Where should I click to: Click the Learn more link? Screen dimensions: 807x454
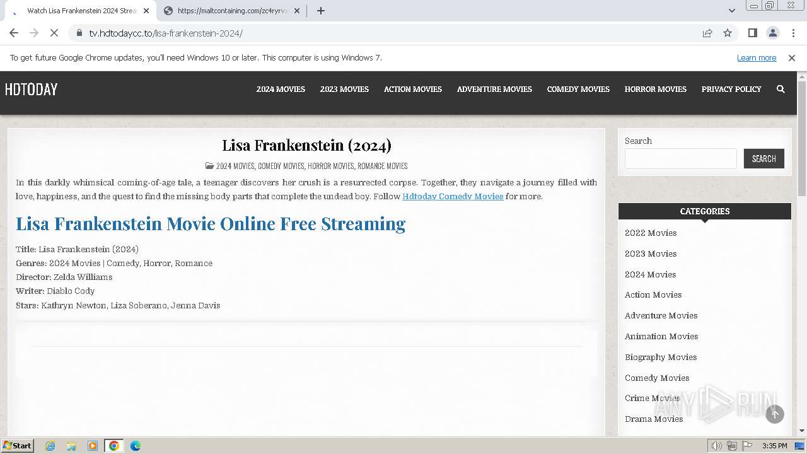coord(757,58)
